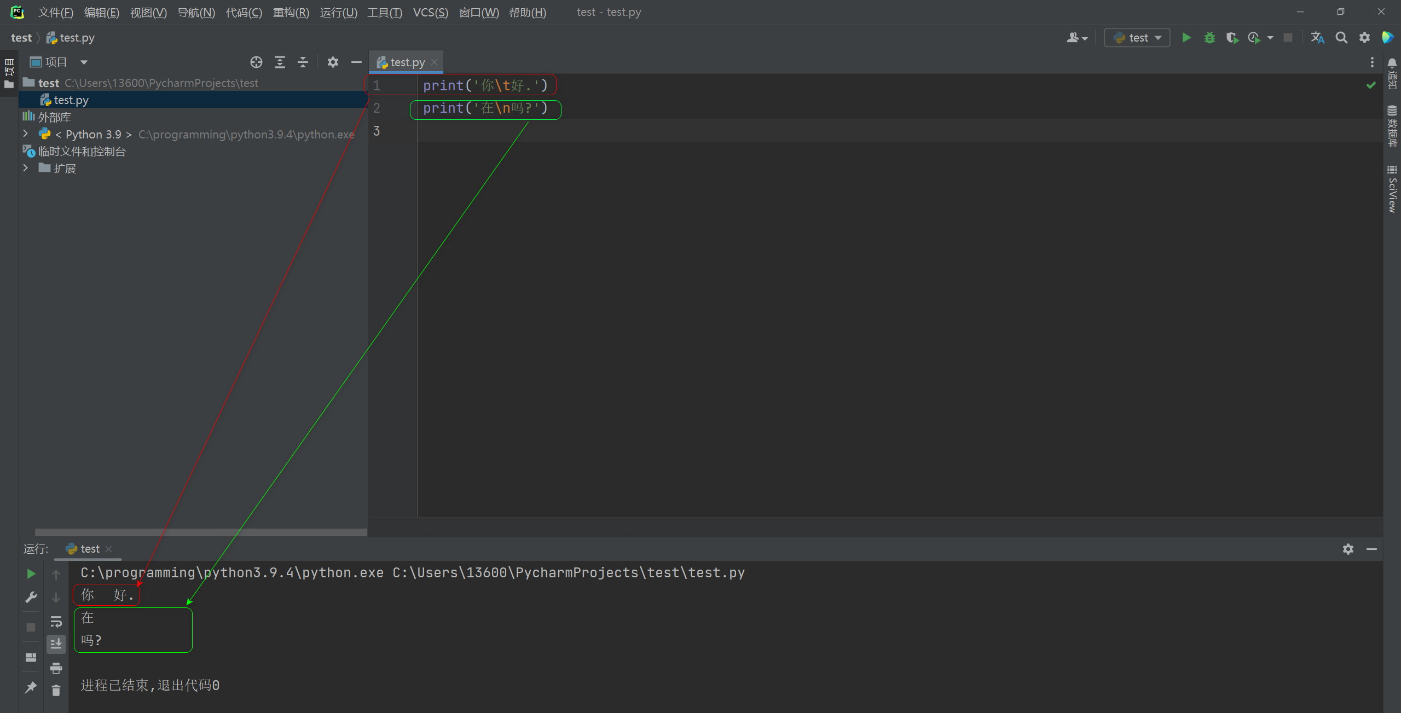Select test.py in the project tree
This screenshot has height=713, width=1401.
point(71,100)
